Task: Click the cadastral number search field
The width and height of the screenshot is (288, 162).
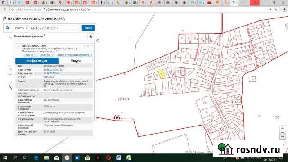Action: click(x=55, y=28)
